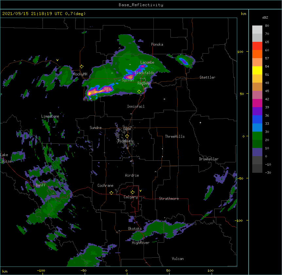
Task: Click the yellow diamond marker beside RockyMH
Action: 82,67
